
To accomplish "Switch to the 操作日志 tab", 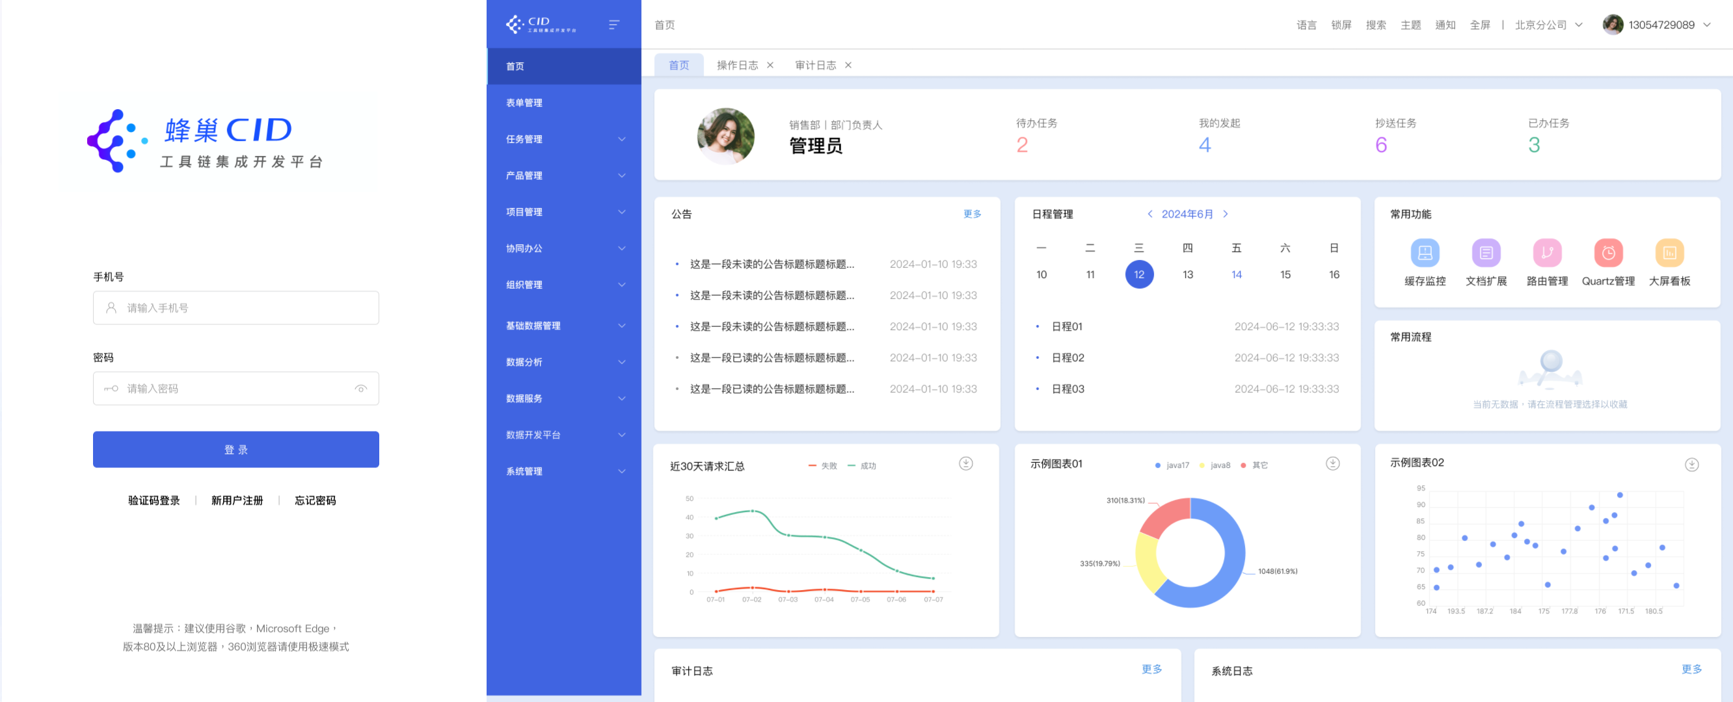I will coord(736,65).
